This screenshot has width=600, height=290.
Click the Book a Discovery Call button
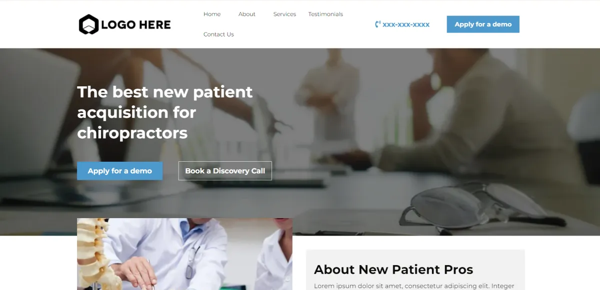(x=225, y=171)
